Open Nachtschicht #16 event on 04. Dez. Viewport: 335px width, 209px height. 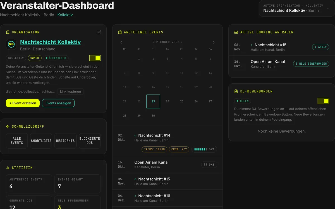[x=167, y=198]
